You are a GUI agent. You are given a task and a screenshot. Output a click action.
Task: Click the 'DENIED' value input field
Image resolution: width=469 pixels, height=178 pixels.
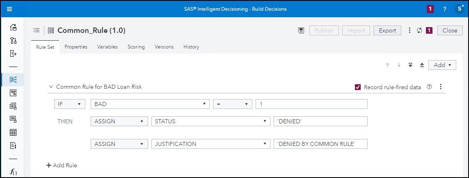pos(320,121)
